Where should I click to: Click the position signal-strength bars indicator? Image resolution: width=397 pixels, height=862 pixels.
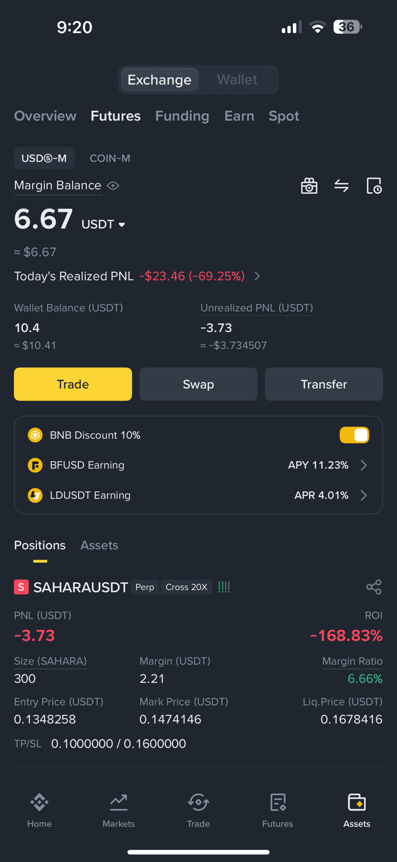[x=224, y=587]
